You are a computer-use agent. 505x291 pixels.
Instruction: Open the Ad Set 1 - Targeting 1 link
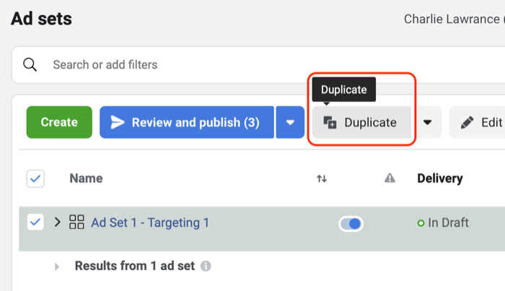coord(150,222)
